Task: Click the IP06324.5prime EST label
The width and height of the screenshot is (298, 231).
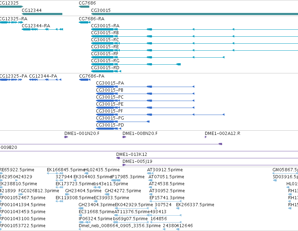Action: [96, 219]
